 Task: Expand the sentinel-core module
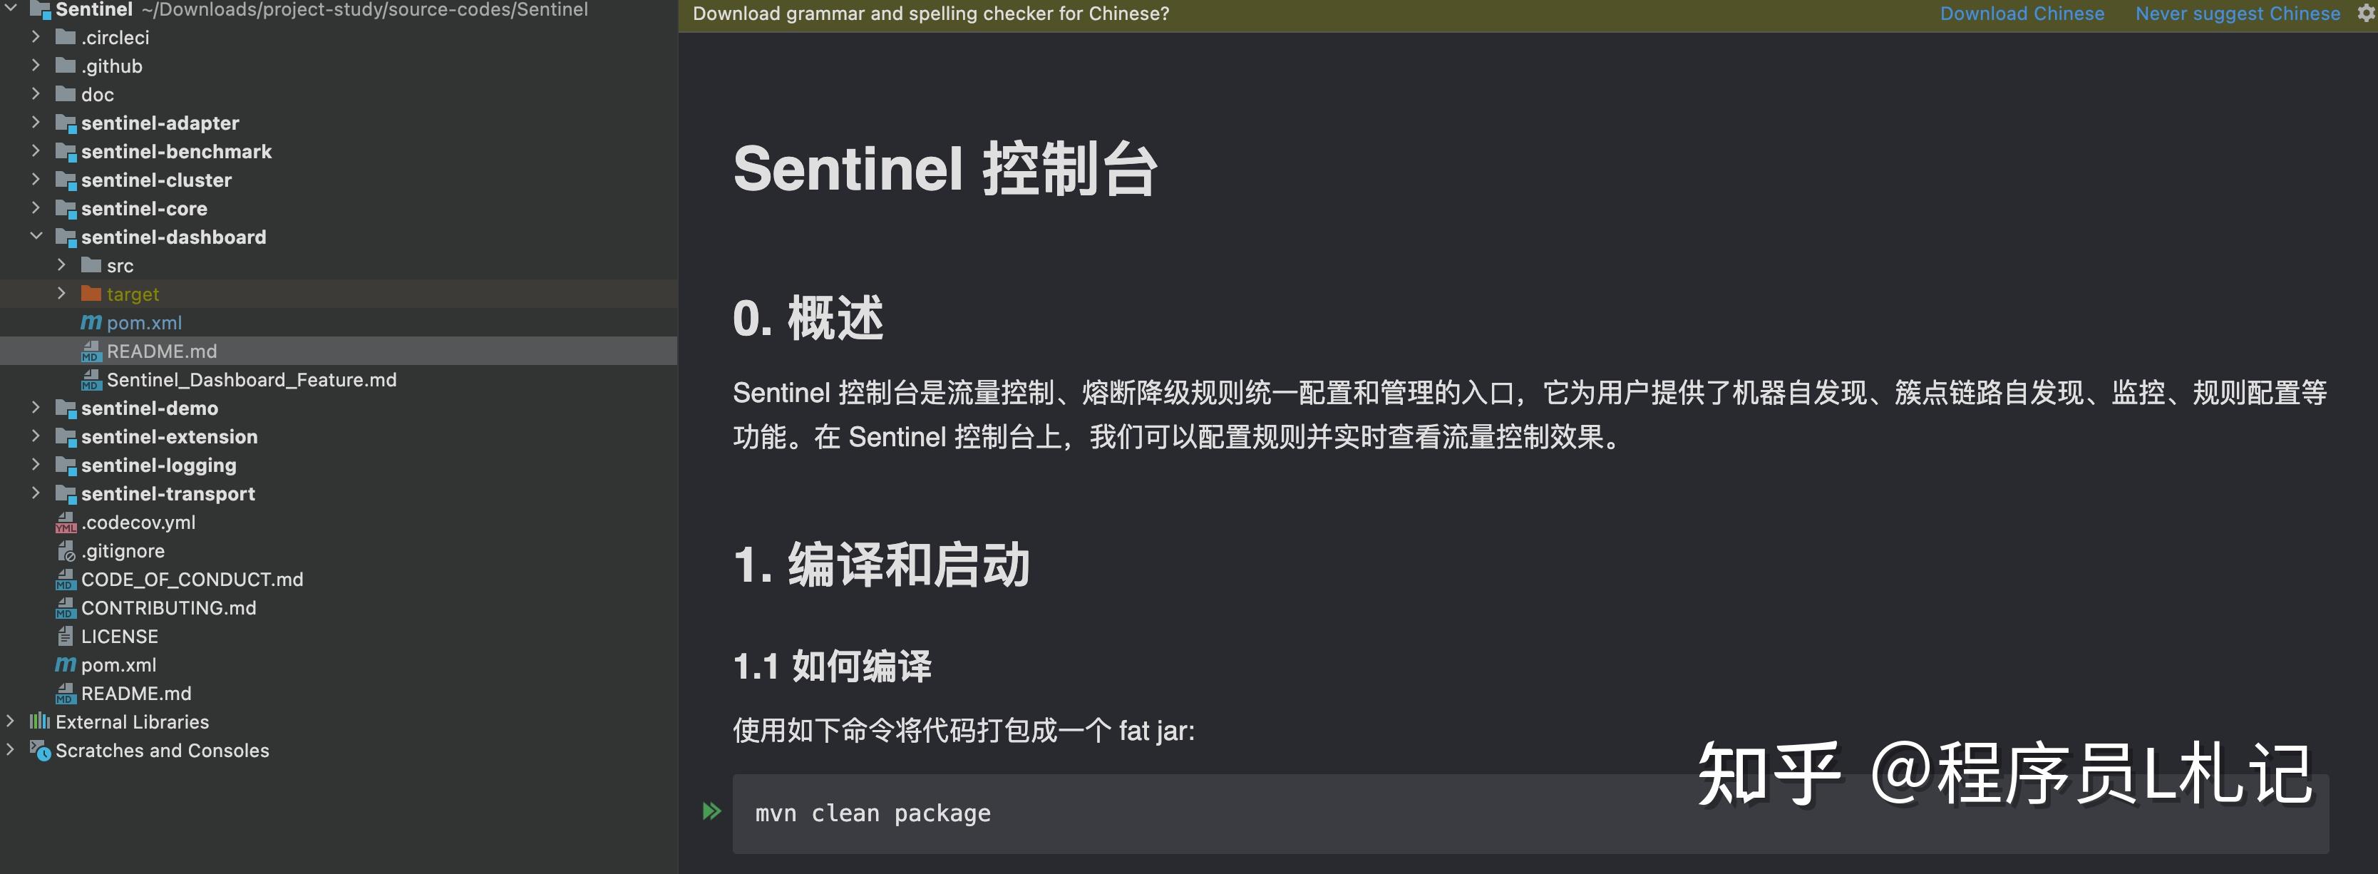36,209
